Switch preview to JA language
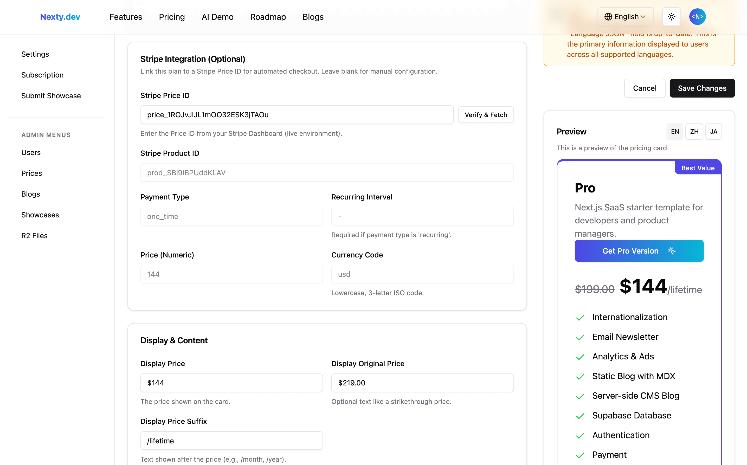The width and height of the screenshot is (747, 465). (713, 131)
